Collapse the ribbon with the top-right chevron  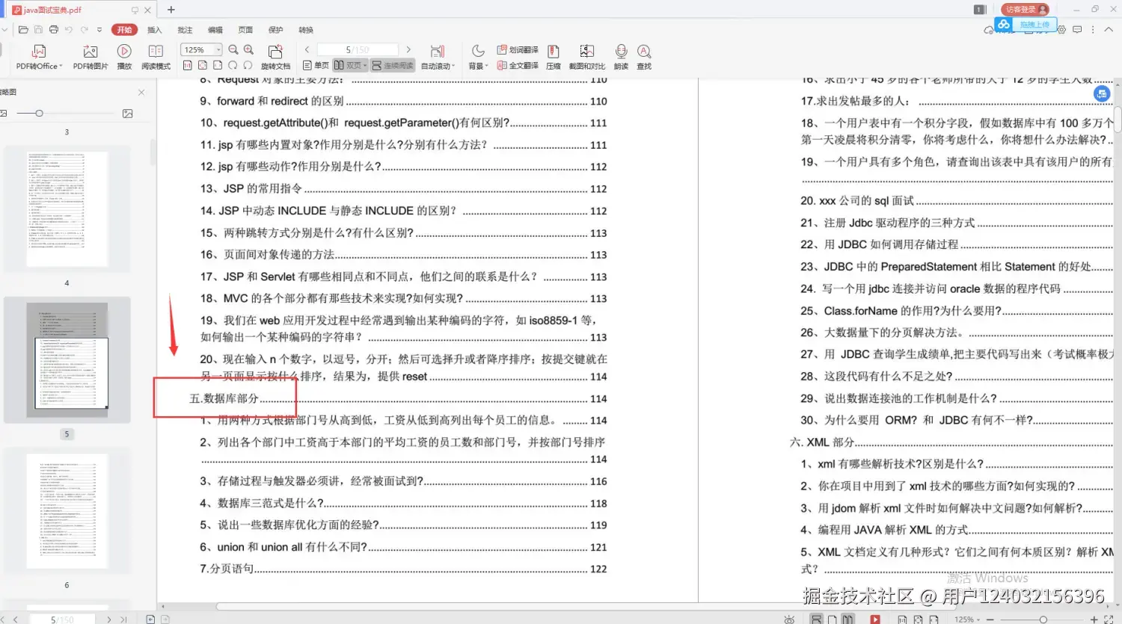(1109, 30)
